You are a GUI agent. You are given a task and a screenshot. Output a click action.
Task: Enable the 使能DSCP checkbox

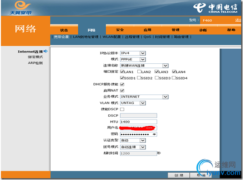[122, 109]
